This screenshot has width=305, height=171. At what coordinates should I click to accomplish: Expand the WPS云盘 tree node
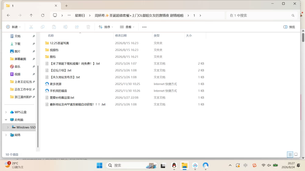tap(6, 112)
